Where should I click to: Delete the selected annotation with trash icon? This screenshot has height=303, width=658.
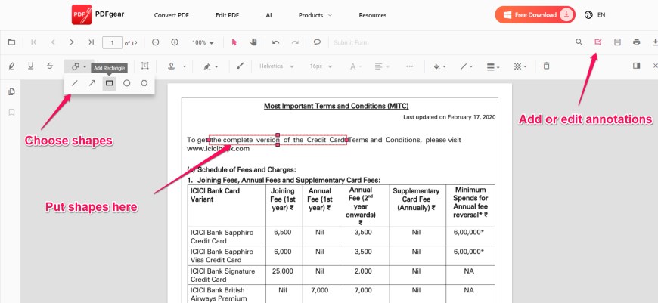(x=547, y=66)
